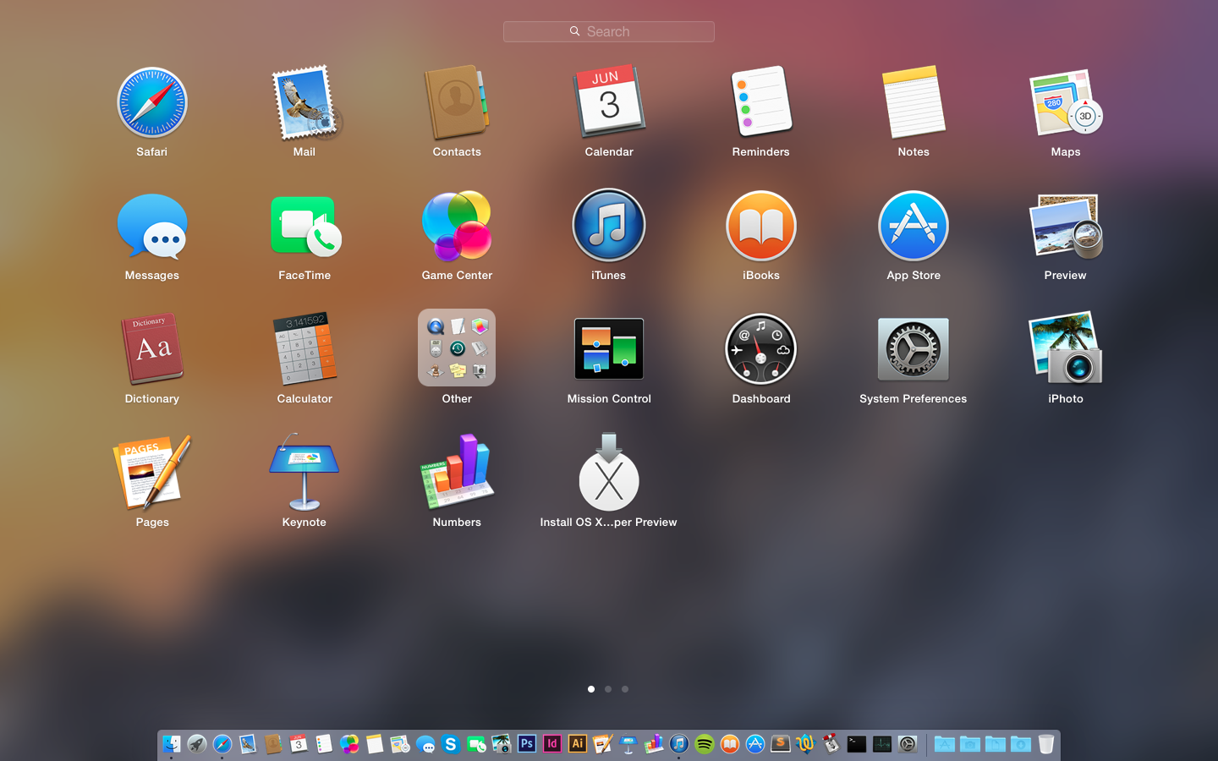Open Safari from the Launchpad grid
The width and height of the screenshot is (1218, 761).
coord(152,102)
